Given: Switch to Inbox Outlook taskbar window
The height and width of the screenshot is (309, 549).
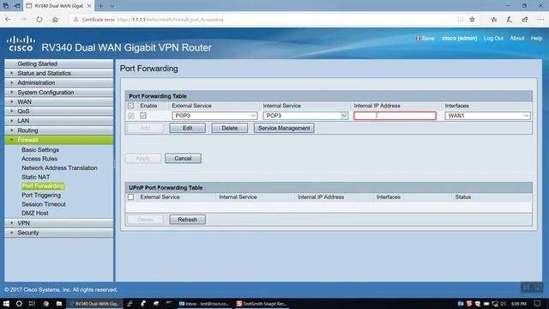Looking at the screenshot, I should pos(203,304).
